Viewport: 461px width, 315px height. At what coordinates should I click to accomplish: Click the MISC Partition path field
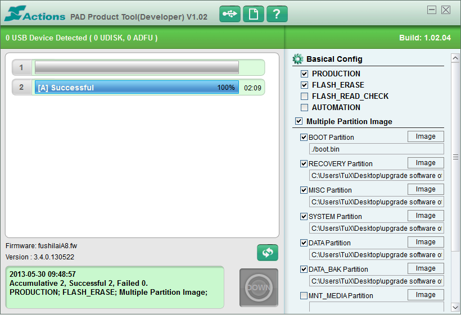(x=376, y=202)
